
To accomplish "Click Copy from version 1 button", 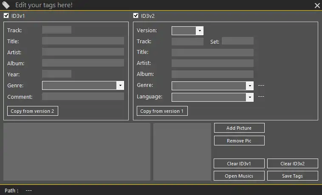I will click(162, 111).
